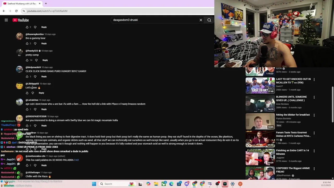Like @DOGGFASEYESSIR's comment
334x188 pixels.
click(x=27, y=126)
